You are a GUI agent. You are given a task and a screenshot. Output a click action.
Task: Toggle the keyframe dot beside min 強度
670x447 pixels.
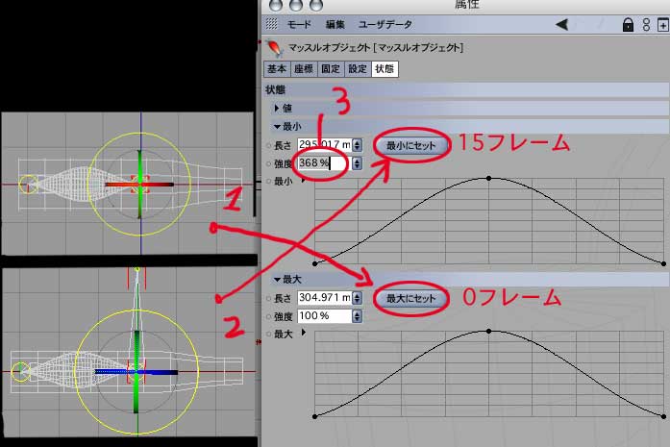[x=269, y=163]
